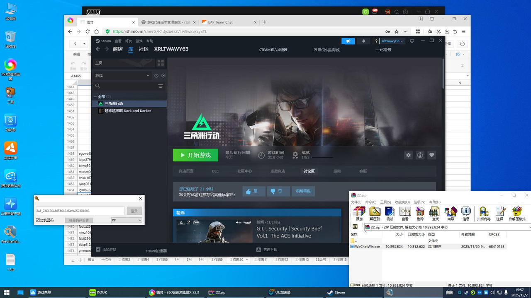Screen dimensions: 531x298
Task: Collapse the 全部 group in the Steam library
Action: pyautogui.click(x=95, y=97)
